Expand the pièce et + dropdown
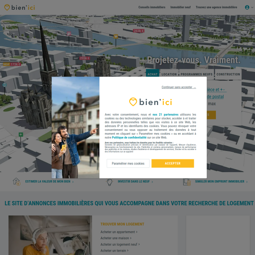 click(216, 90)
